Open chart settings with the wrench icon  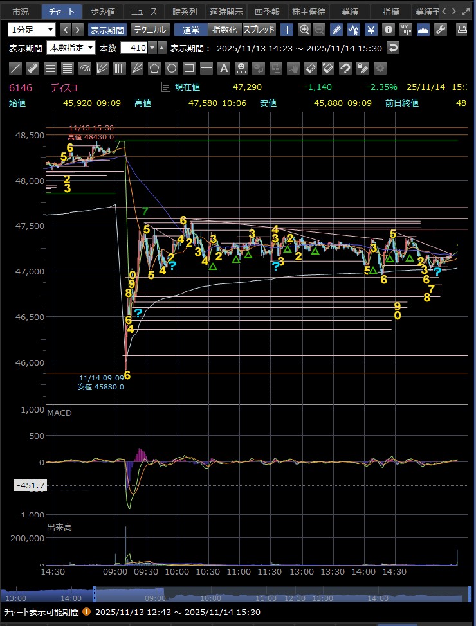pos(441,30)
